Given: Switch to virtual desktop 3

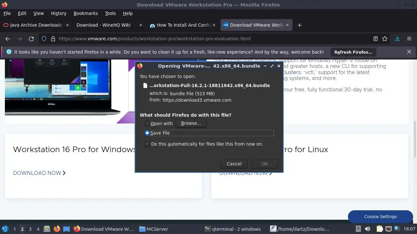Looking at the screenshot, I should 30,229.
